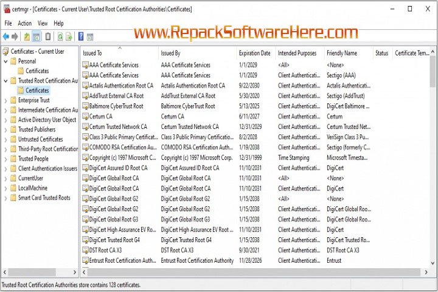Click the Refresh toolbar icon
Screen dimensions: 438x292
[x=60, y=36]
